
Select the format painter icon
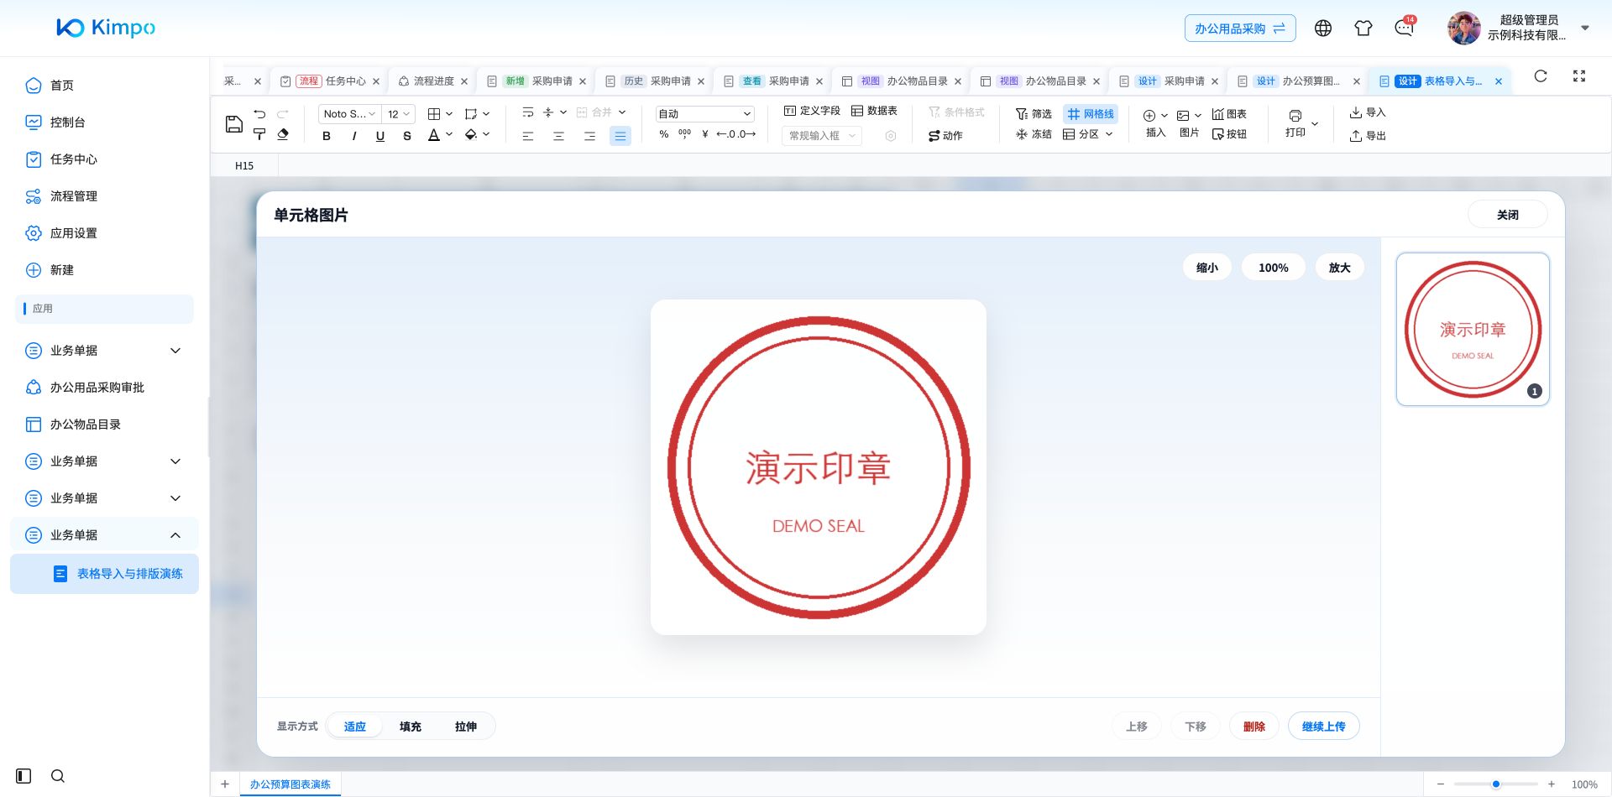[259, 134]
